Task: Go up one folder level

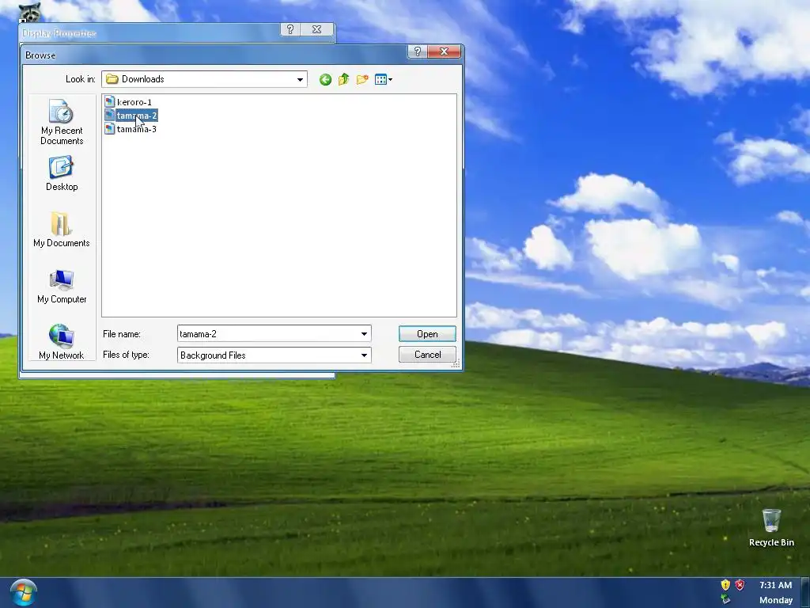Action: click(x=343, y=80)
